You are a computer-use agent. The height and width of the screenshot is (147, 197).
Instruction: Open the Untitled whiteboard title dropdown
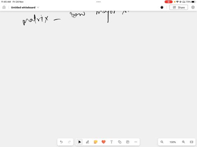(x=25, y=7)
